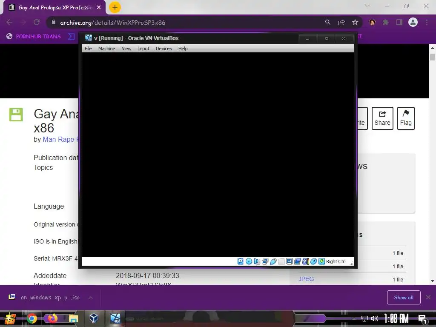This screenshot has width=436, height=327.
Task: Click the green keyboard capture arrow icon
Action: [321, 261]
